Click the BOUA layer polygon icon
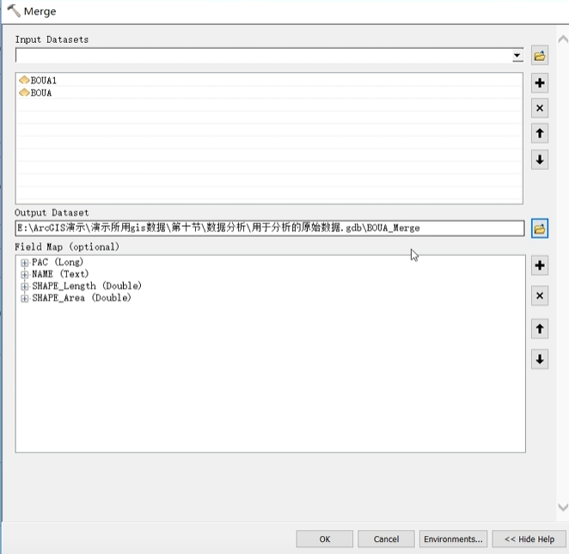Image resolution: width=569 pixels, height=554 pixels. pos(24,93)
